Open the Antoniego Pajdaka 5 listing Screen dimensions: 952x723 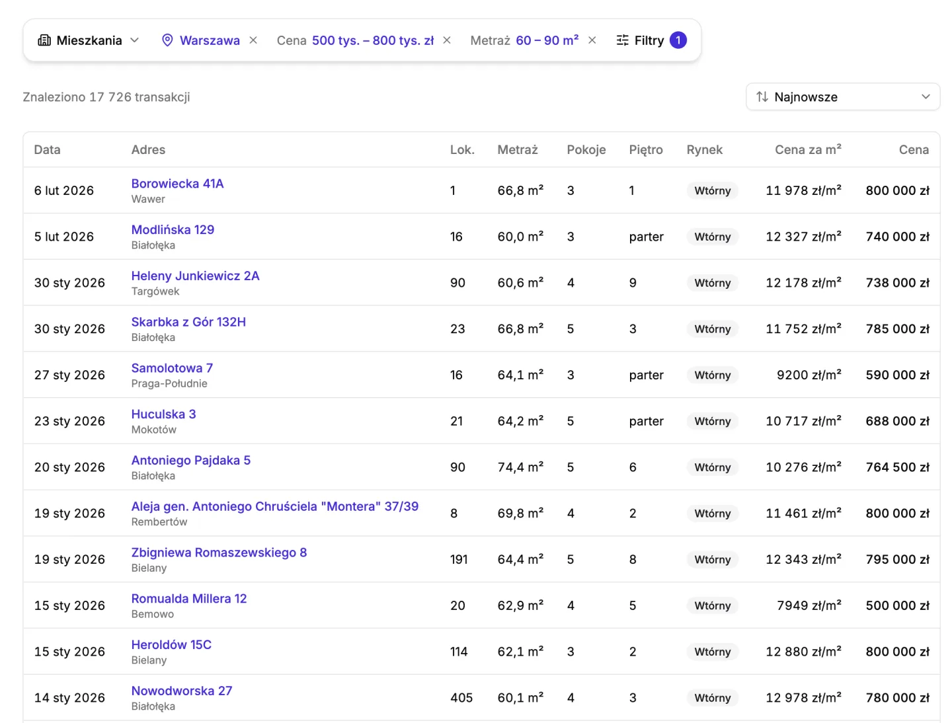(190, 461)
